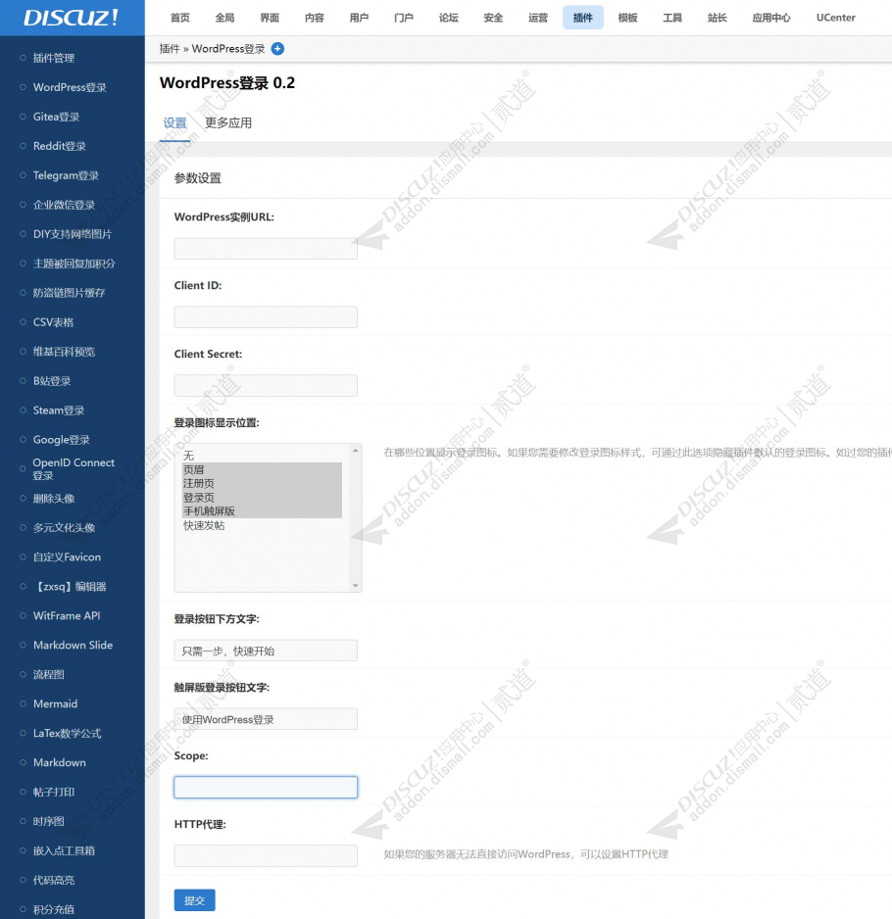Image resolution: width=892 pixels, height=919 pixels.
Task: Select 页眉 in icon position list
Action: [262, 469]
